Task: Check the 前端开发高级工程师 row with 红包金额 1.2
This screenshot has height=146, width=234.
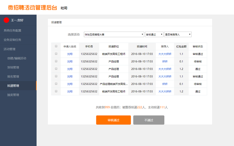Action: tap(56, 91)
